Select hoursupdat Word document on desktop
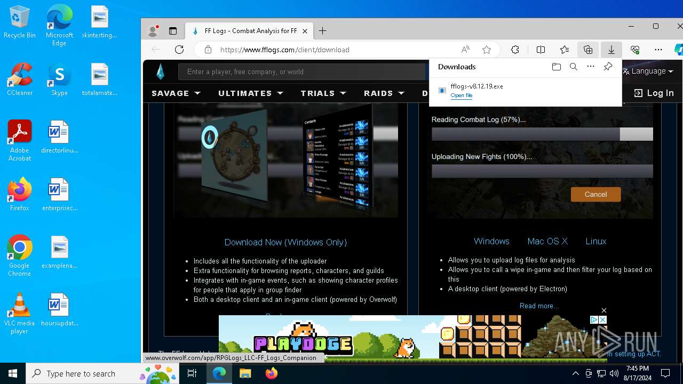 pyautogui.click(x=59, y=310)
